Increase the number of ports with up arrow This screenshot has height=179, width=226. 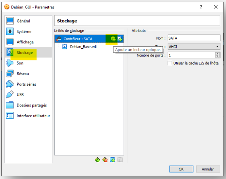(x=218, y=54)
